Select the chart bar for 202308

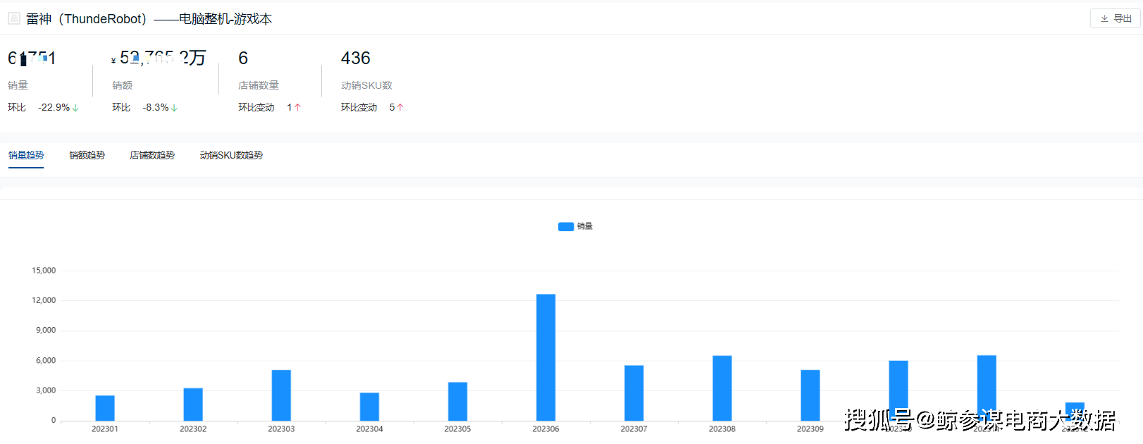pos(722,388)
